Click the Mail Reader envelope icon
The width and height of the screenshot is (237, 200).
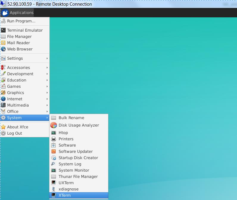click(3, 43)
